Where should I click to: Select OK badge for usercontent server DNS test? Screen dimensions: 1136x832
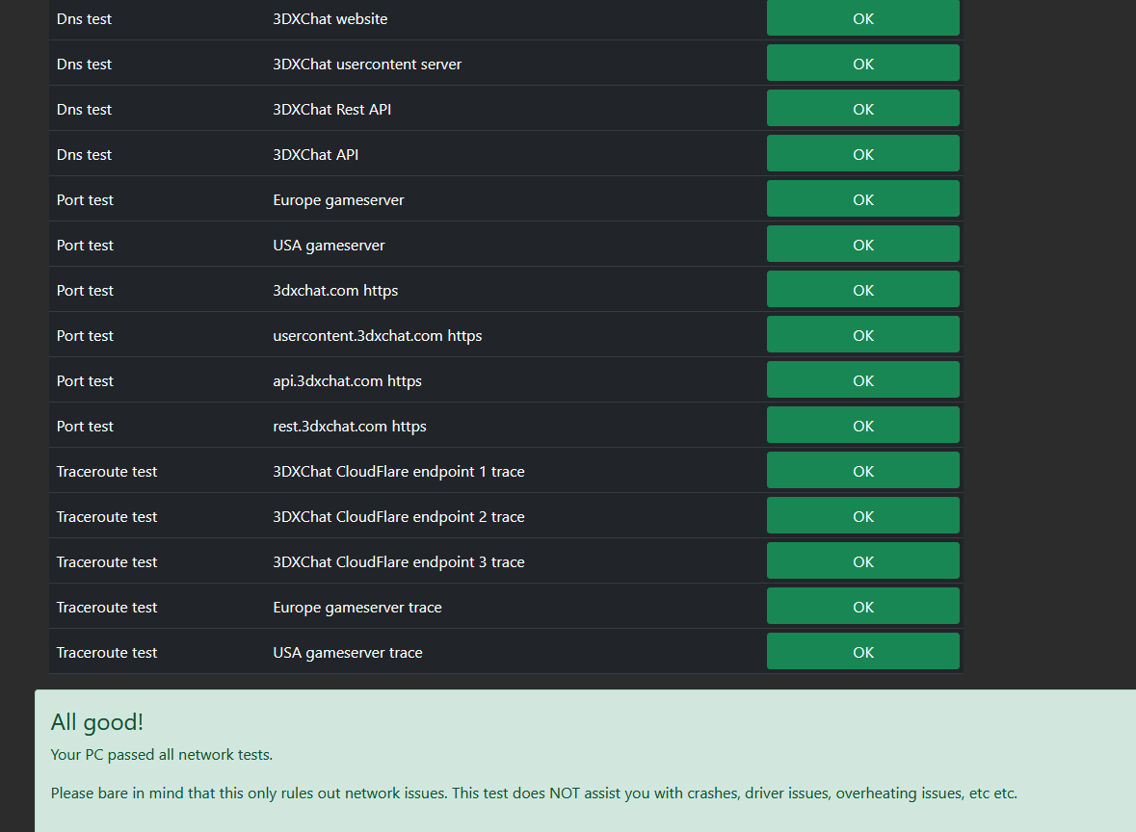(863, 63)
